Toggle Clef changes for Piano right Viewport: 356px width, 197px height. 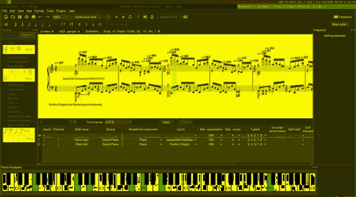pyautogui.click(x=303, y=140)
